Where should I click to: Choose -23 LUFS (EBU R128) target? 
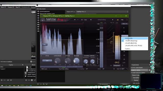(x=135, y=43)
